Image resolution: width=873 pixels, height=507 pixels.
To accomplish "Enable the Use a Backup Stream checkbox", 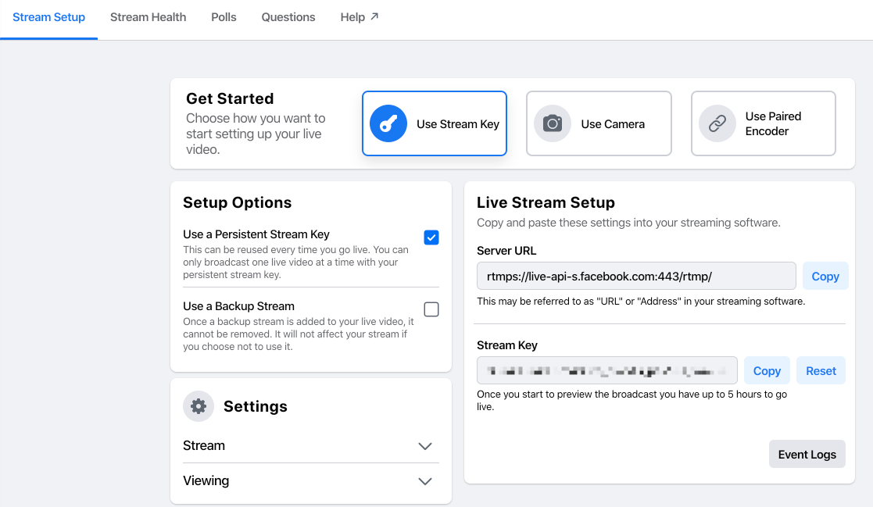I will (431, 309).
